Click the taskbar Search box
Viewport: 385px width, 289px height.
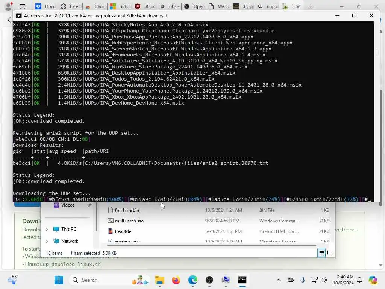coord(110,280)
